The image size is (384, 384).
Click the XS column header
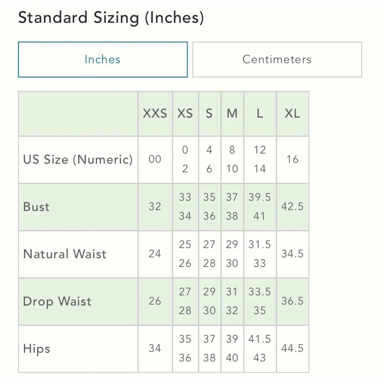point(185,114)
